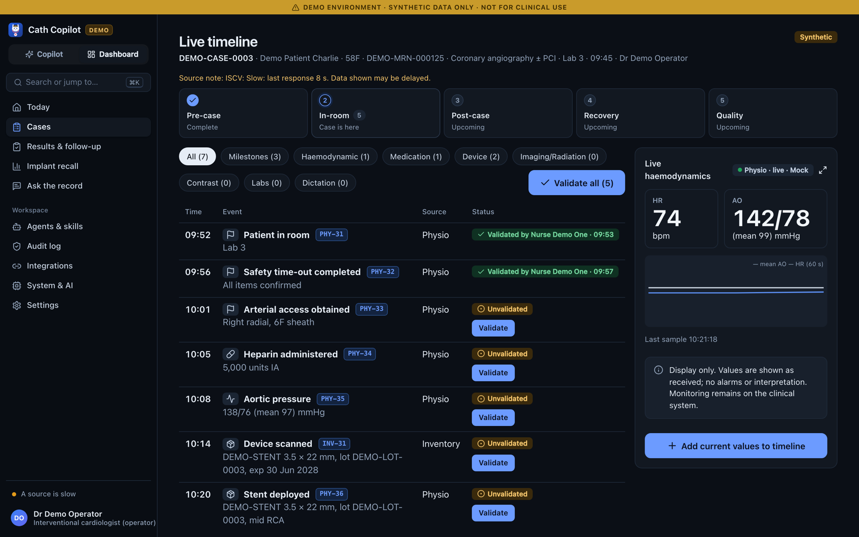Click the flag icon for Safety time-out
This screenshot has width=859, height=537.
pos(230,272)
